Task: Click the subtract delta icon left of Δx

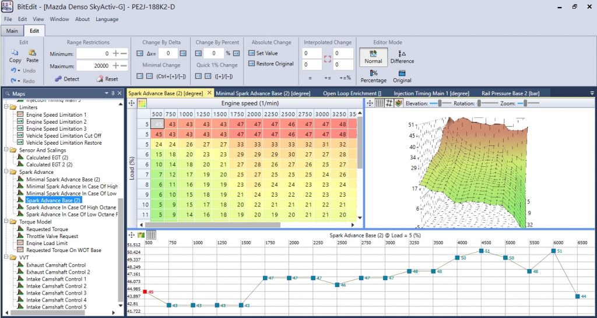Action: coord(139,54)
